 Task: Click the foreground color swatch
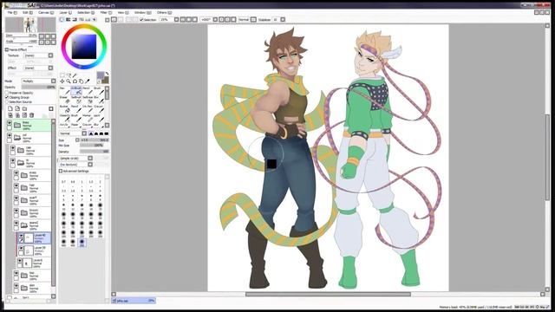coord(101,75)
